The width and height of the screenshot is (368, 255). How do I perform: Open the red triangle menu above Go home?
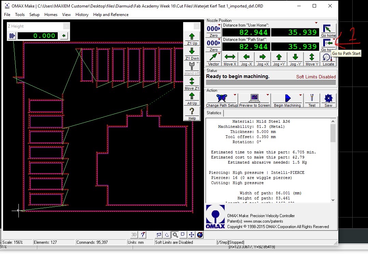316,23
